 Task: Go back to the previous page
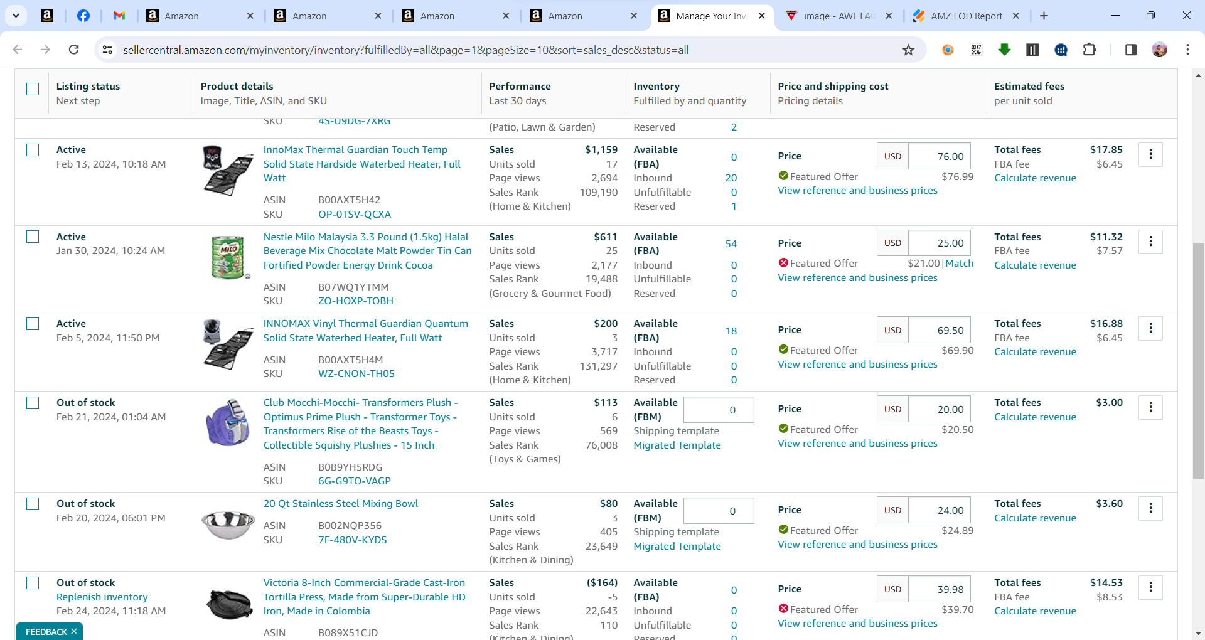coord(18,50)
